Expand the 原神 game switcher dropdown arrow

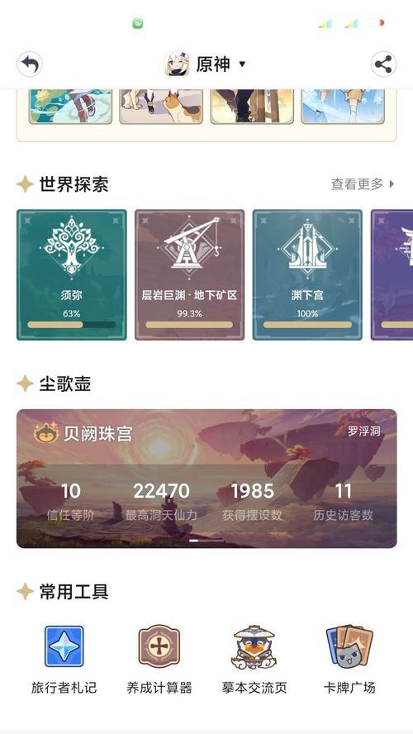pyautogui.click(x=242, y=64)
